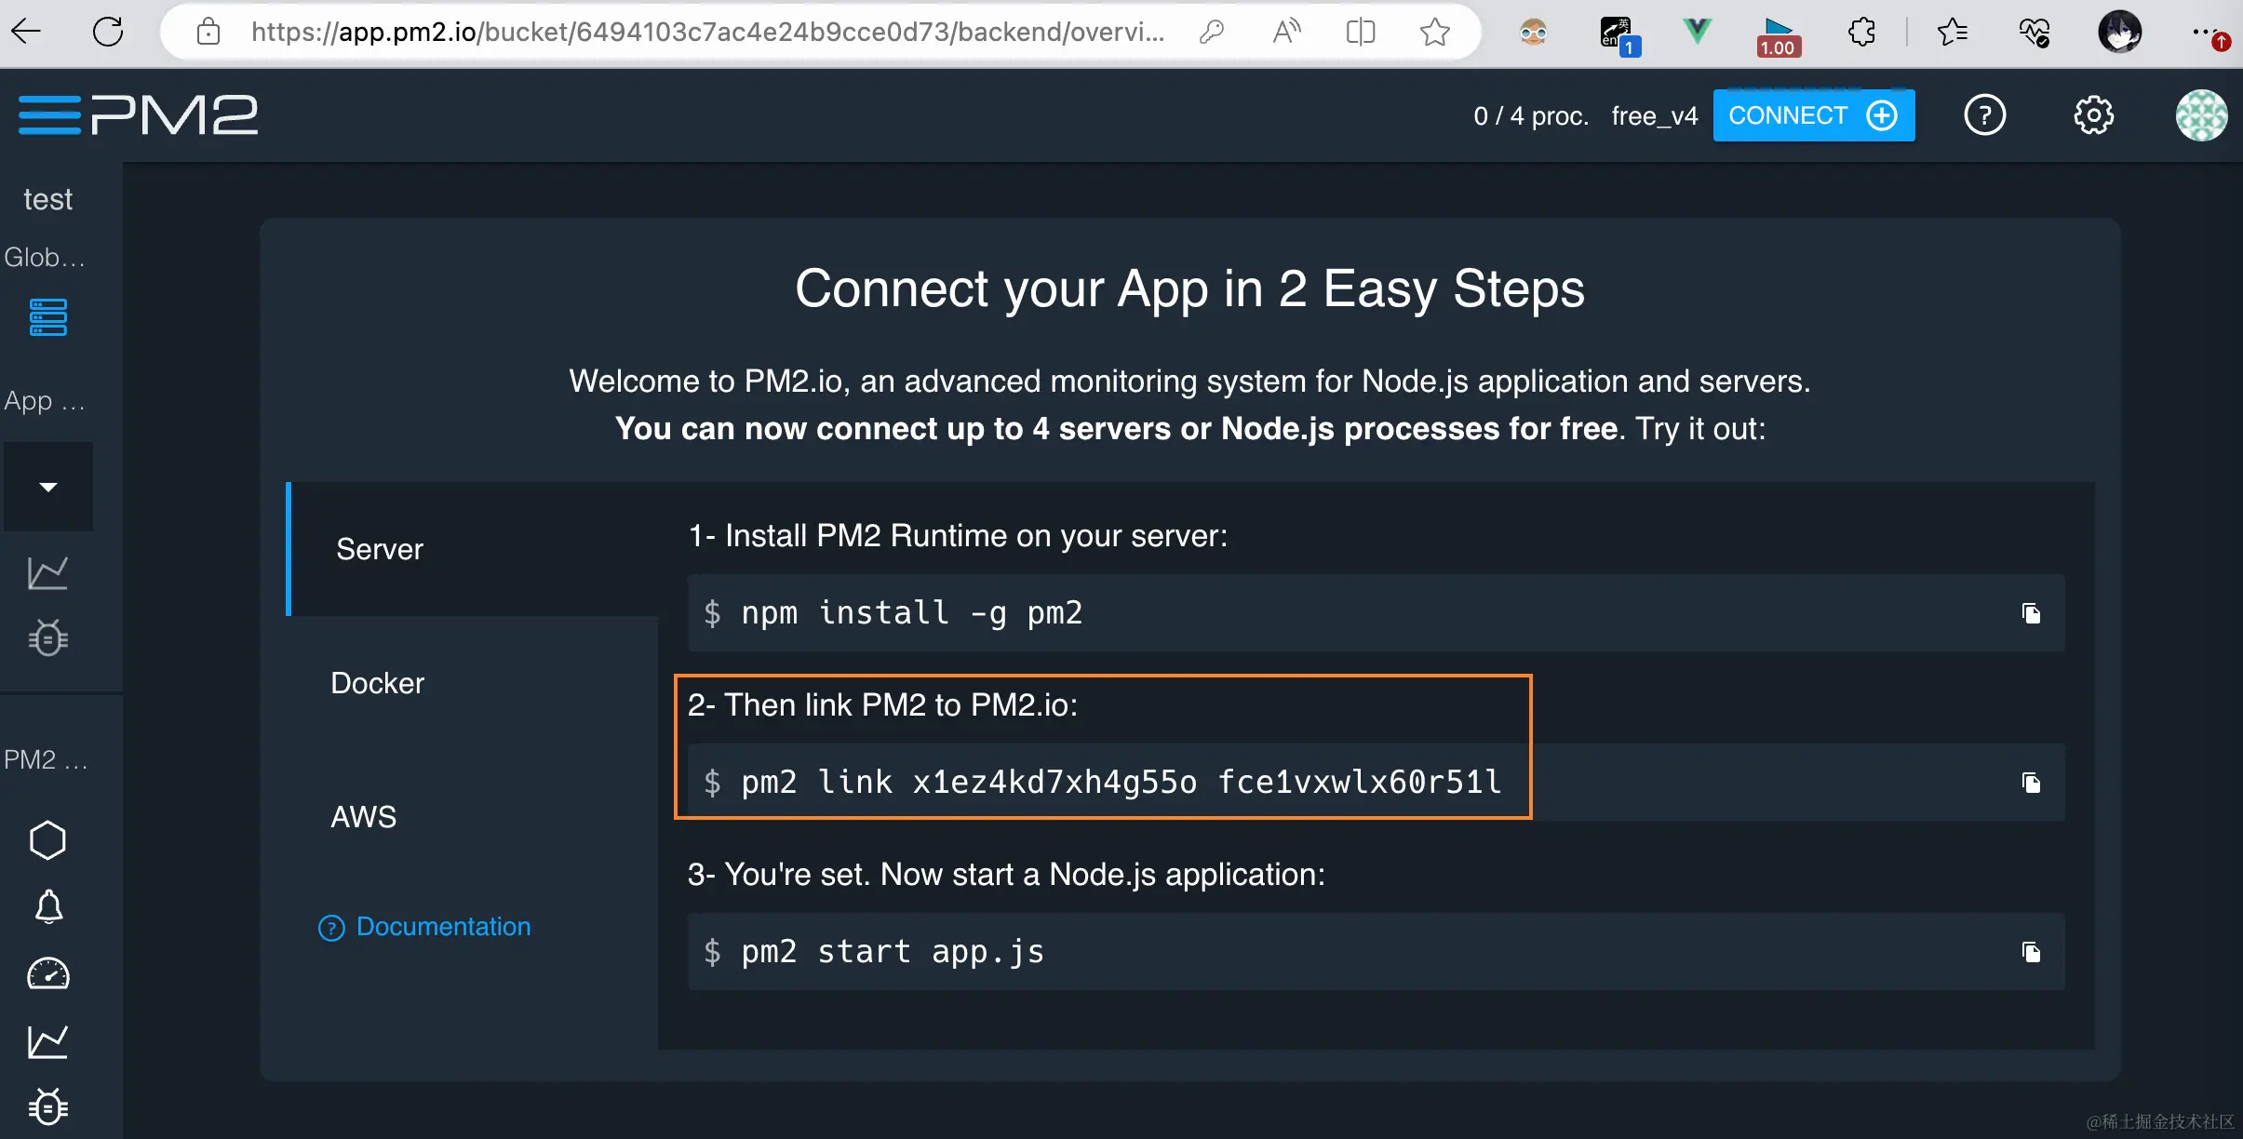
Task: Open the password key icon
Action: (1211, 32)
